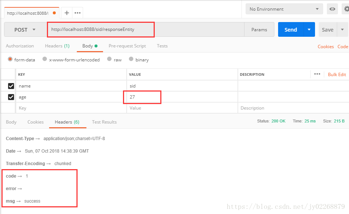Open Tests tab
This screenshot has width=349, height=214.
(162, 46)
